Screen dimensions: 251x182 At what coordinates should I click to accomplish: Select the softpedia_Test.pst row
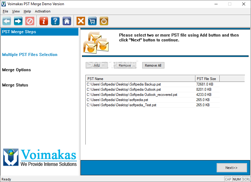[153, 105]
